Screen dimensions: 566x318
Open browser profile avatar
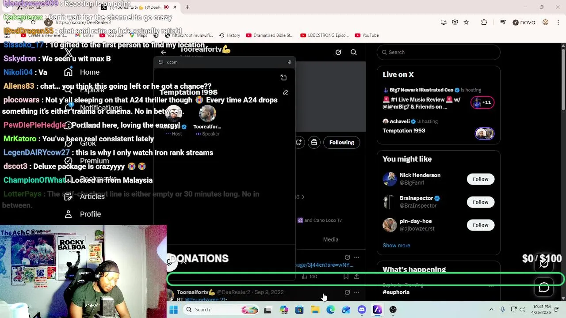coord(546,23)
